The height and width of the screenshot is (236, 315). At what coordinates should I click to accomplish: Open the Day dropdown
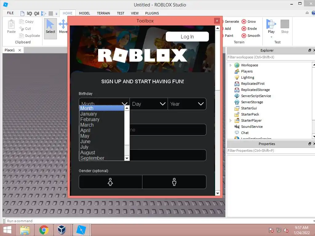[x=149, y=104]
